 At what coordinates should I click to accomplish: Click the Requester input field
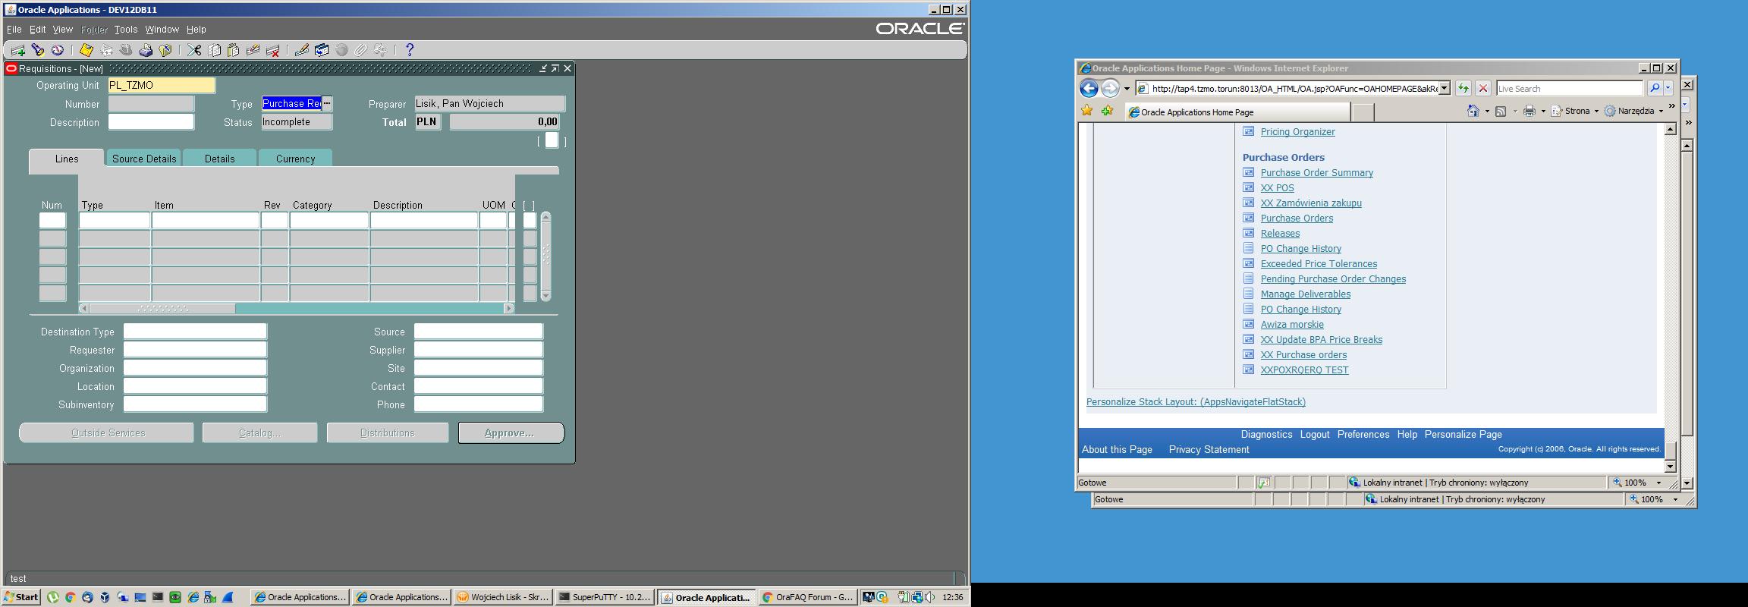pos(195,350)
